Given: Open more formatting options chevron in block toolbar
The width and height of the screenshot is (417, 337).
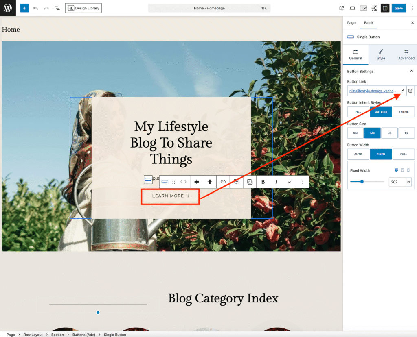Looking at the screenshot, I should tap(289, 182).
